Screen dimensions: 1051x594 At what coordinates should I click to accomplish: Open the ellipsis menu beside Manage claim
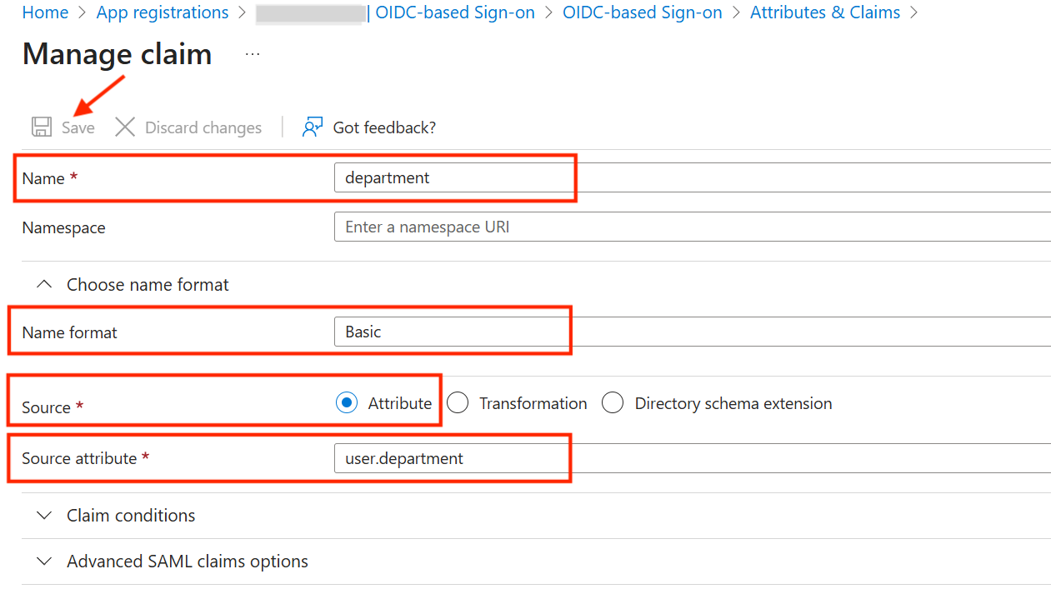pyautogui.click(x=253, y=55)
